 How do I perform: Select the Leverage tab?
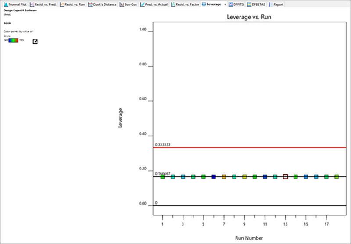click(x=212, y=4)
